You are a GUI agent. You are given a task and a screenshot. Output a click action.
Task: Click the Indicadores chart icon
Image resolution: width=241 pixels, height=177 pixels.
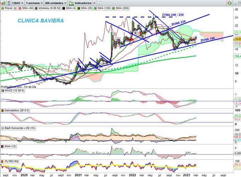(x=71, y=3)
